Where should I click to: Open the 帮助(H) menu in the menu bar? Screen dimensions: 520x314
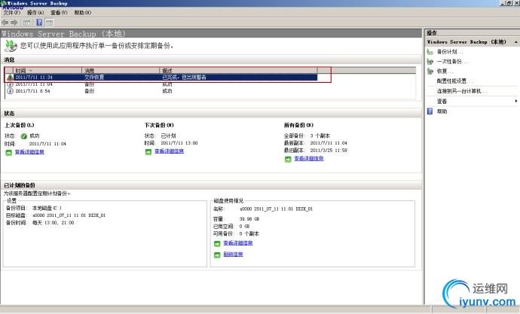[x=82, y=13]
